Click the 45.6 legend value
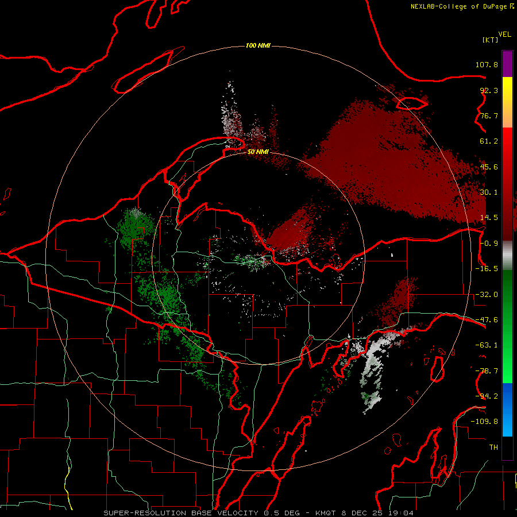517x517 pixels. (489, 167)
